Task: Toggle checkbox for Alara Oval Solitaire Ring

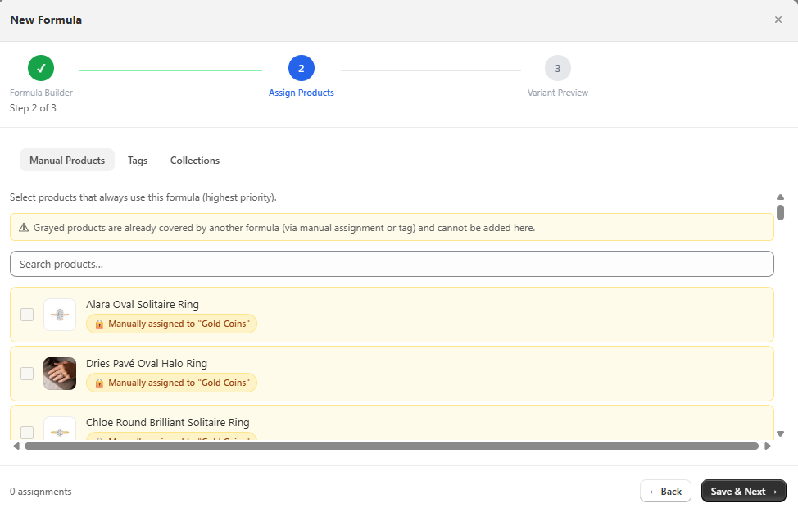Action: click(27, 315)
